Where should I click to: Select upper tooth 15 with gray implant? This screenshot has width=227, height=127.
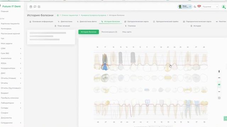tap(121, 61)
